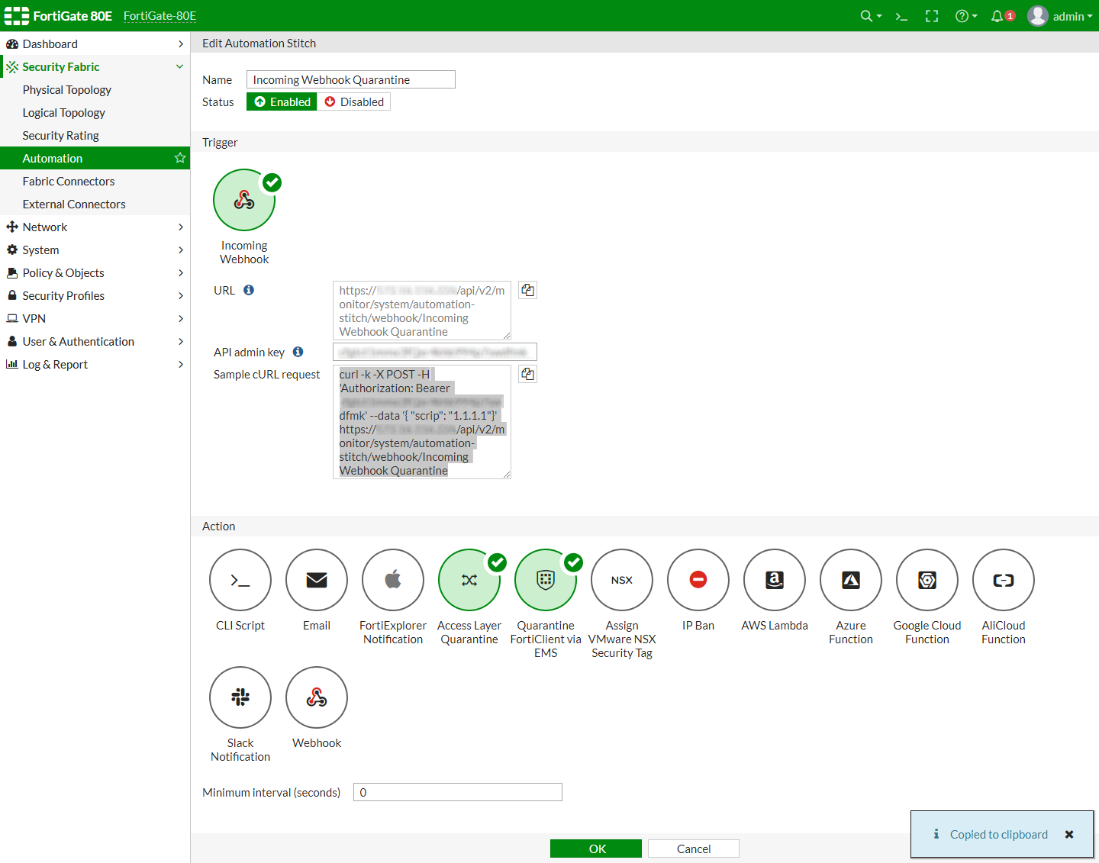Expand User & Authentication menu
The width and height of the screenshot is (1099, 863).
95,341
